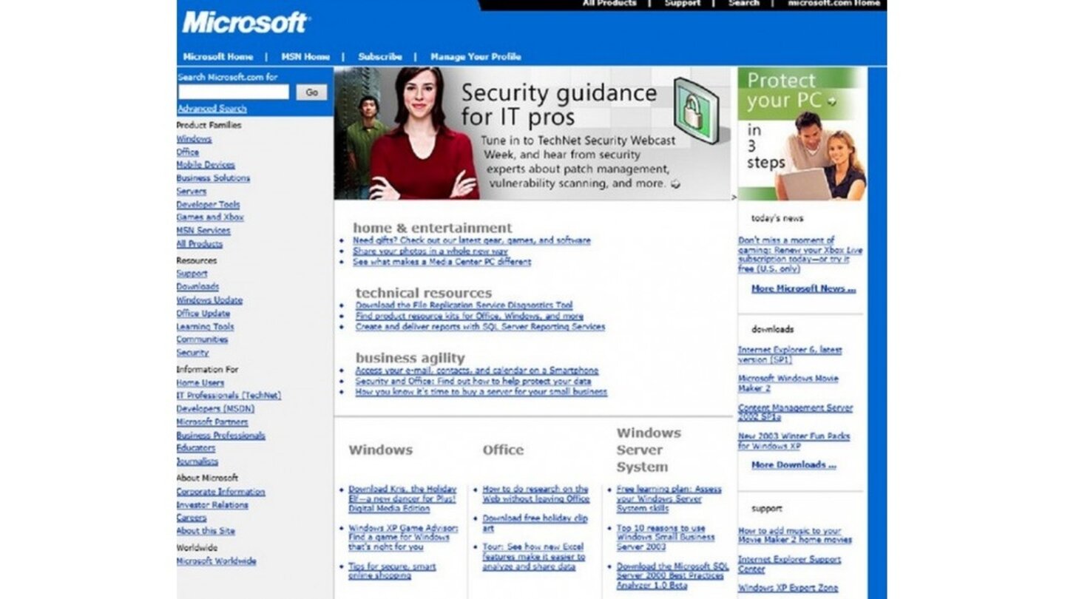Open Find product resource kits link

(x=469, y=316)
